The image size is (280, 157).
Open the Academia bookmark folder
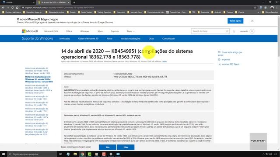(203, 12)
